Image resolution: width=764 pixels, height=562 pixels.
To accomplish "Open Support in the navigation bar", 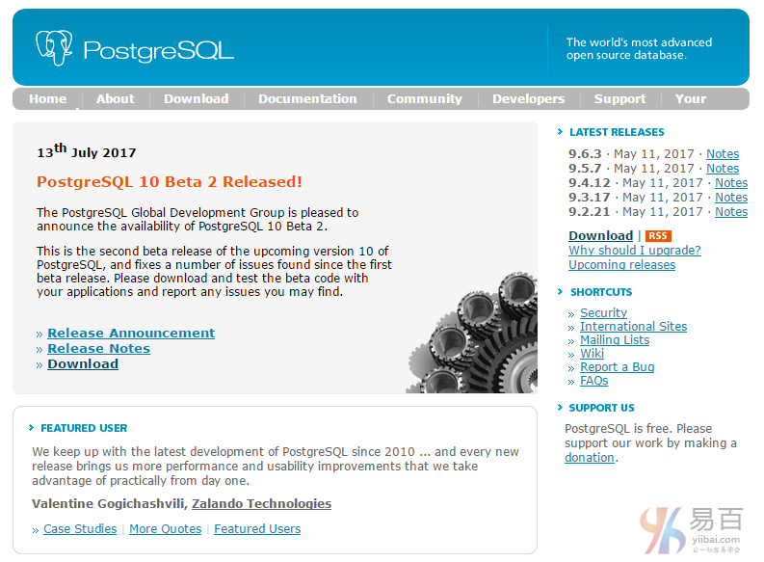I will point(620,99).
